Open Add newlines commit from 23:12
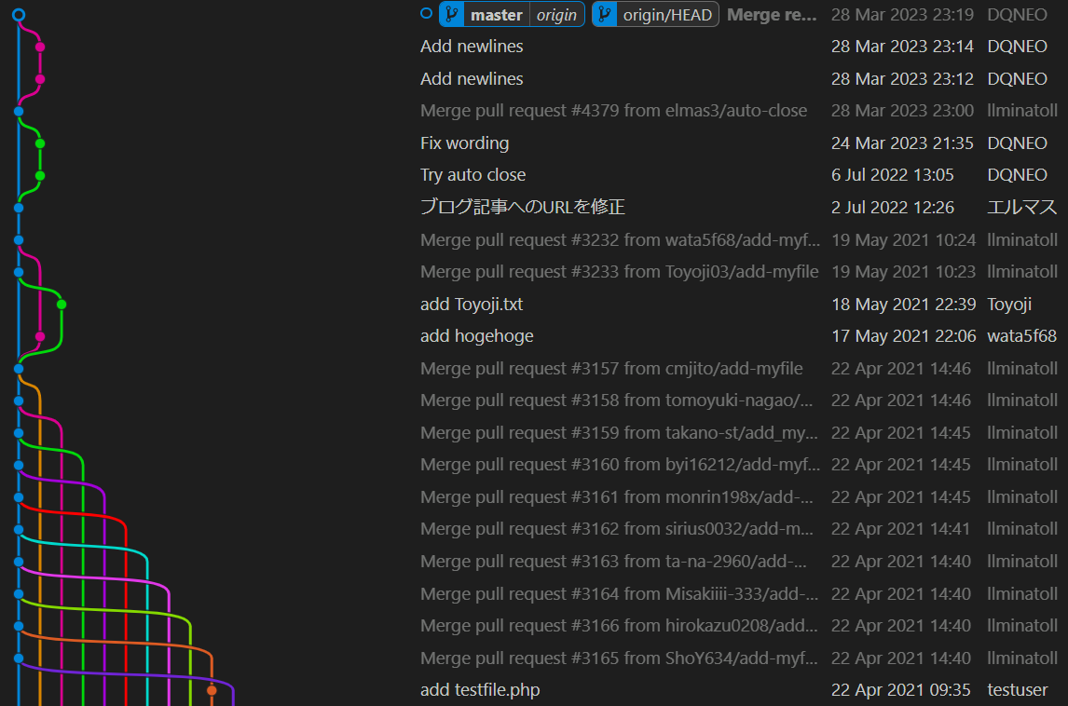Image resolution: width=1068 pixels, height=706 pixels. click(472, 79)
